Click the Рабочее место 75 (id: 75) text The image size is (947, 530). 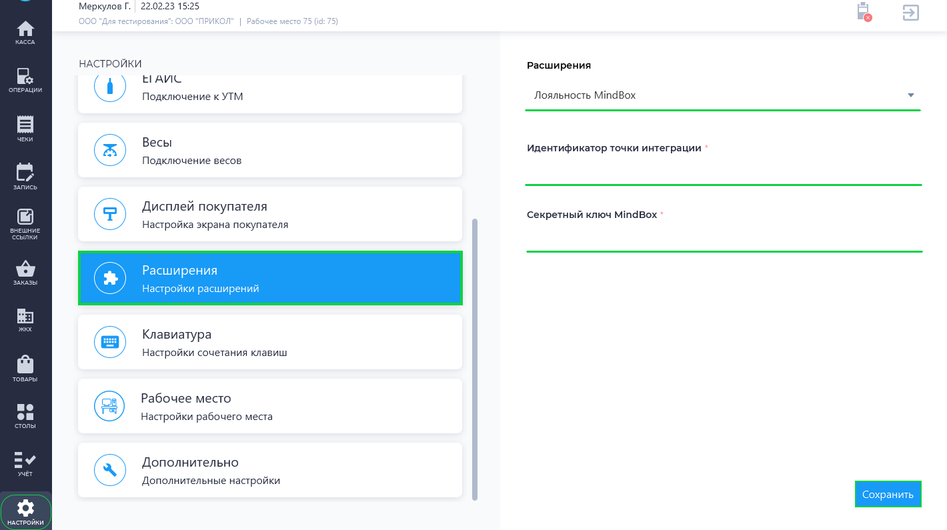[x=292, y=21]
